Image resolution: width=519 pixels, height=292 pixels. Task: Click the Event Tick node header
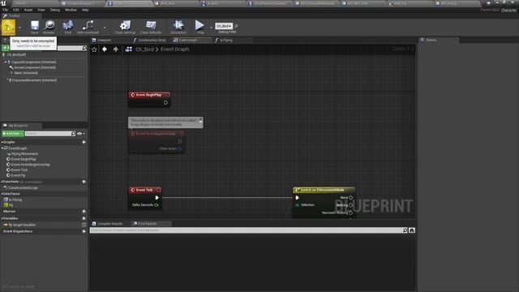145,190
